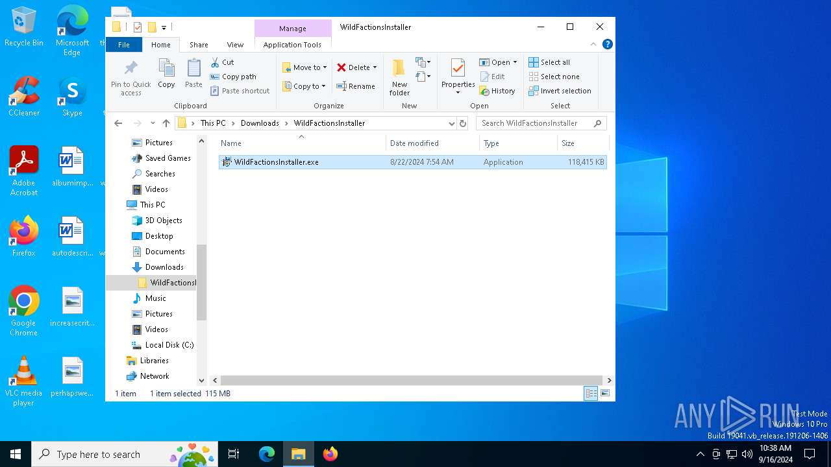Click Downloads in the address bar
This screenshot has width=831, height=467.
click(260, 123)
